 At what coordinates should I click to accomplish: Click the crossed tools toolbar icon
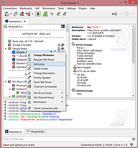[52, 14]
